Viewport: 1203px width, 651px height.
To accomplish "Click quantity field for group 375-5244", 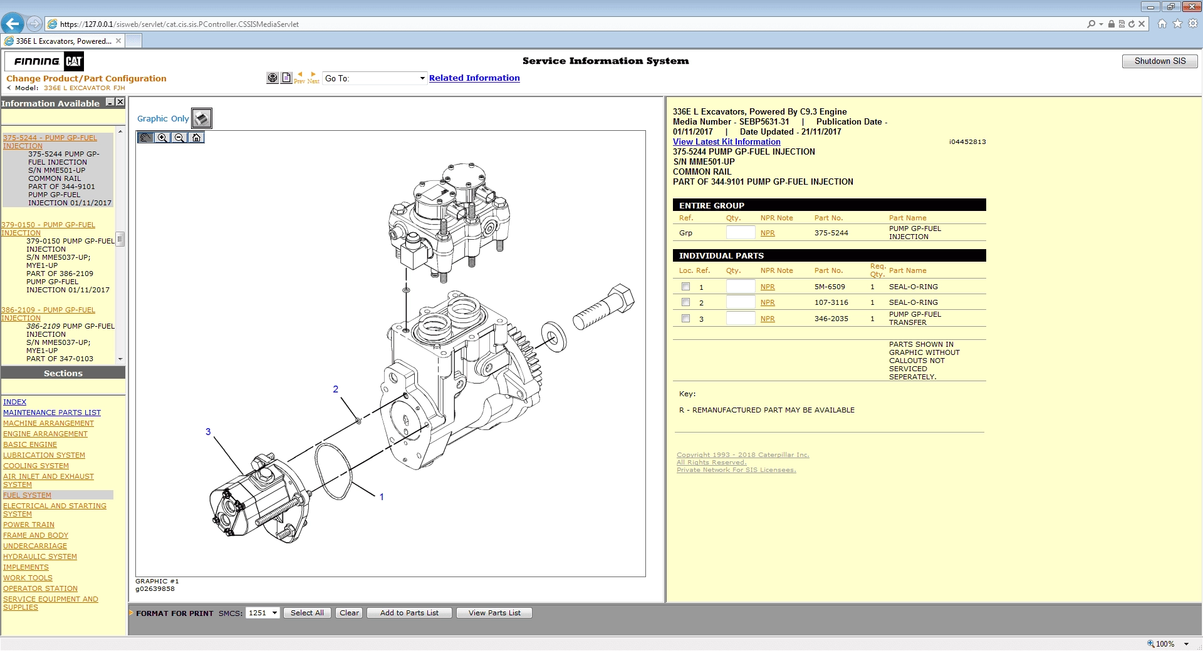I will (741, 233).
